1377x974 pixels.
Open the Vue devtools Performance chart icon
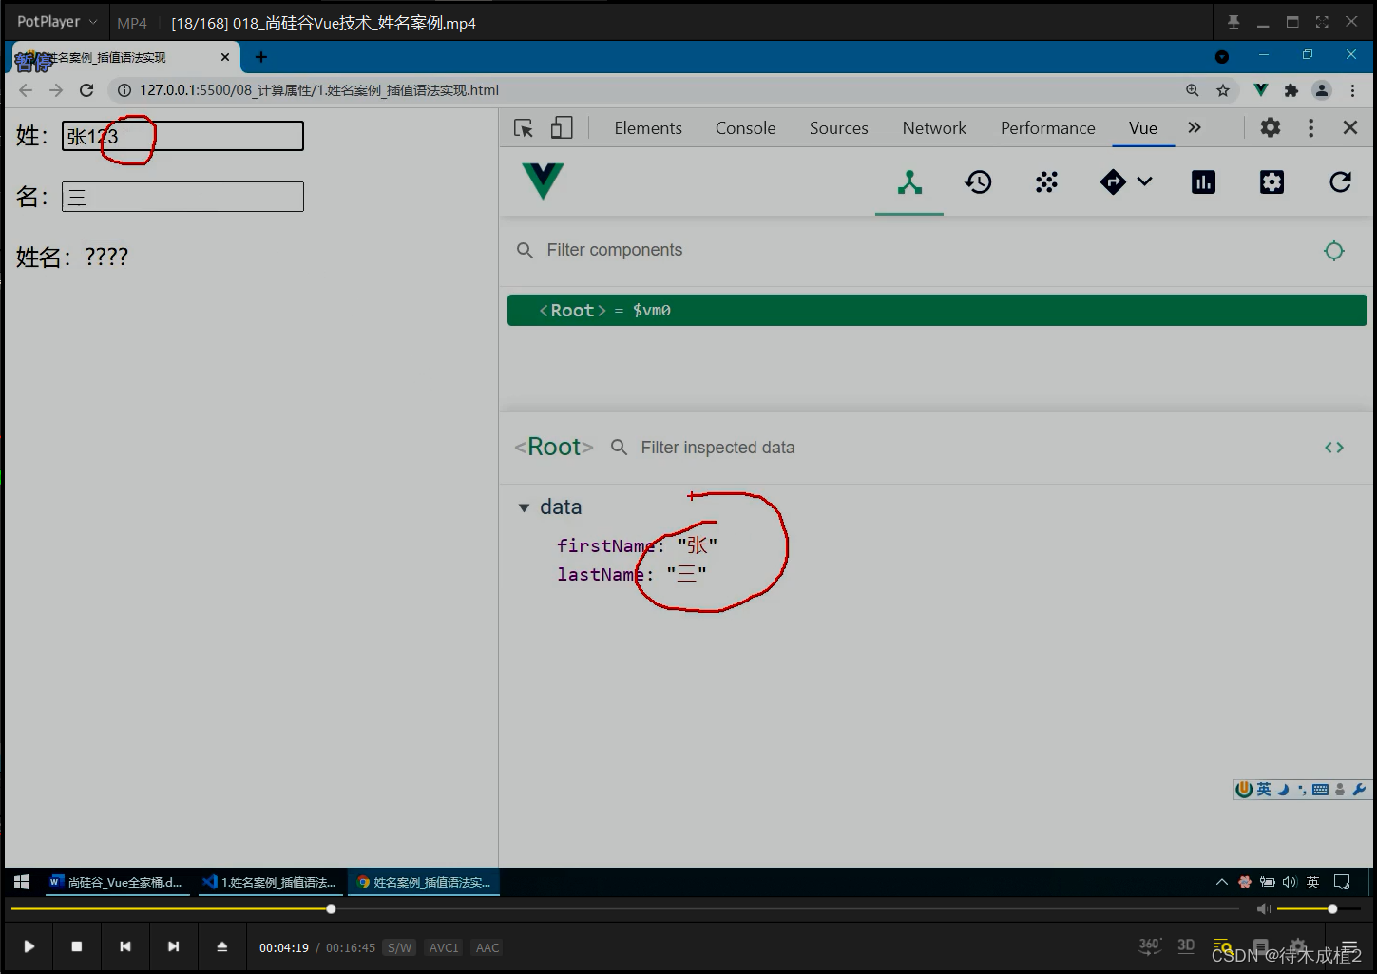pyautogui.click(x=1203, y=182)
